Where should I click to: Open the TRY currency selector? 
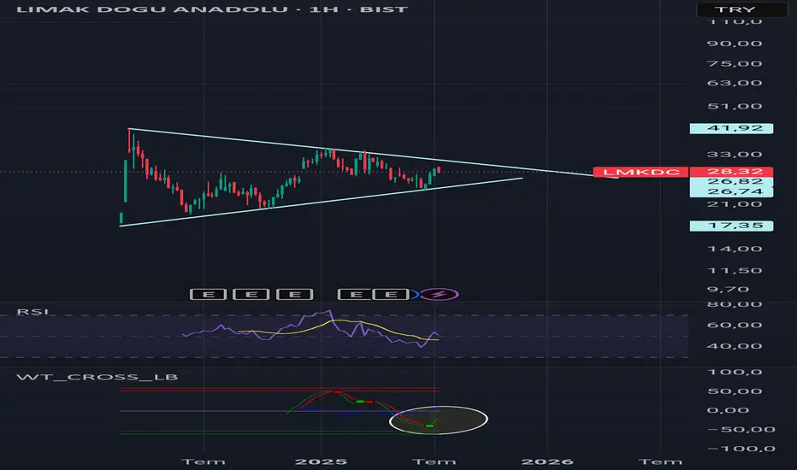(x=735, y=9)
